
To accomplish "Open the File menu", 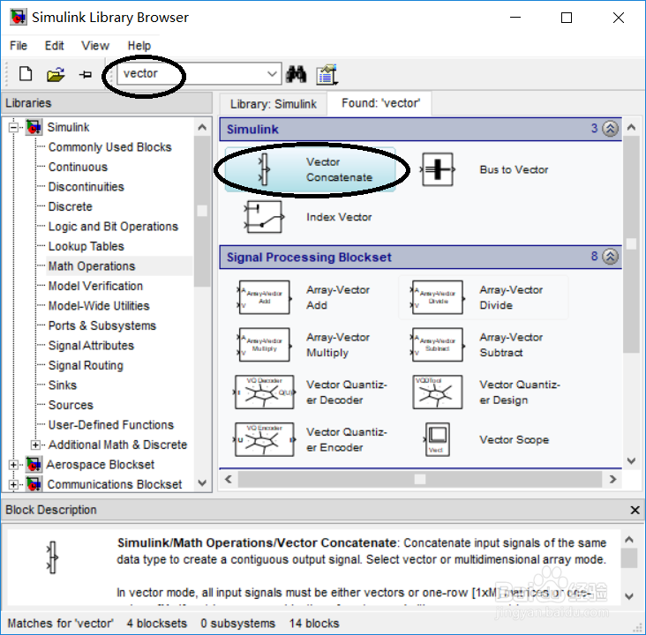I will click(x=19, y=46).
